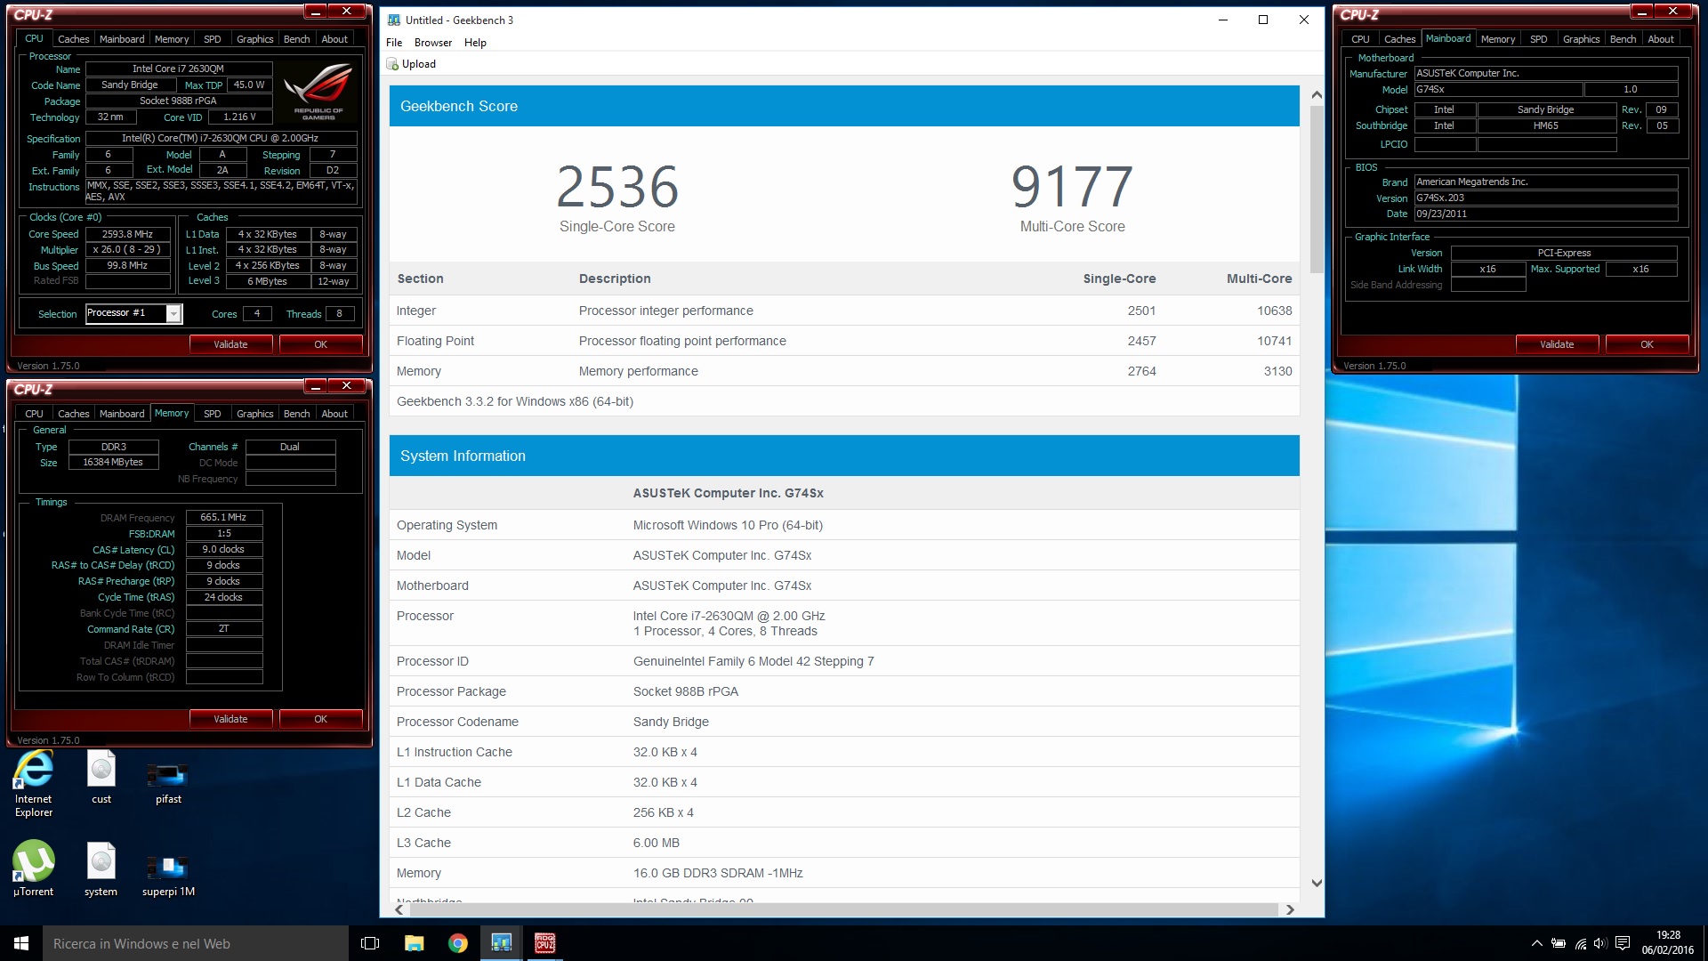Open File Explorer from the taskbar

click(414, 943)
